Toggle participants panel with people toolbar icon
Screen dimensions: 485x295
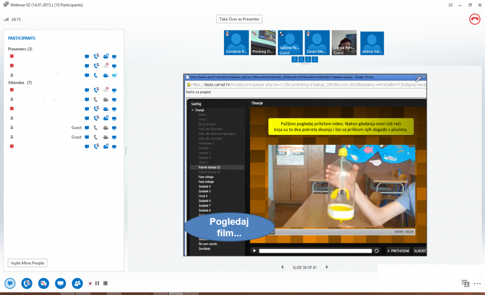77,283
